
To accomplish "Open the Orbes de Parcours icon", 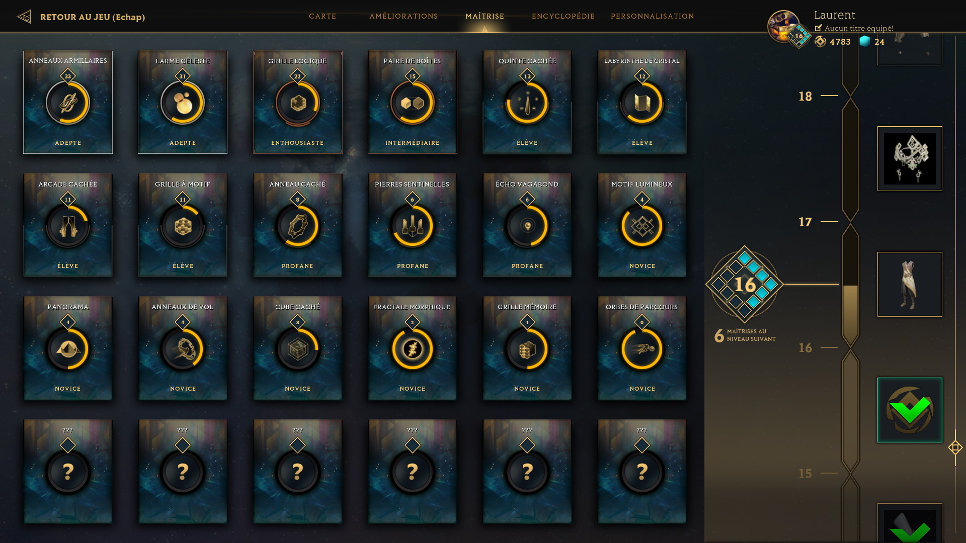I will 642,349.
